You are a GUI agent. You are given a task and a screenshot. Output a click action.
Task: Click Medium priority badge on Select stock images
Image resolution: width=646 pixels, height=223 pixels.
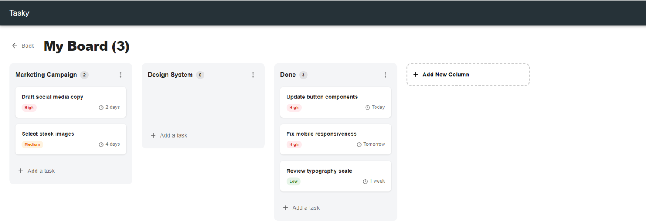tap(33, 144)
